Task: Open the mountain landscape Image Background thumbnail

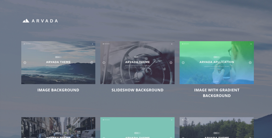Action: (x=58, y=63)
